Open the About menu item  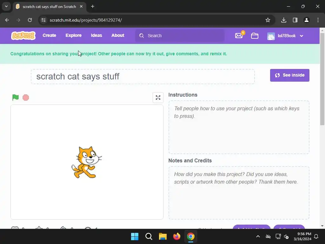(118, 36)
